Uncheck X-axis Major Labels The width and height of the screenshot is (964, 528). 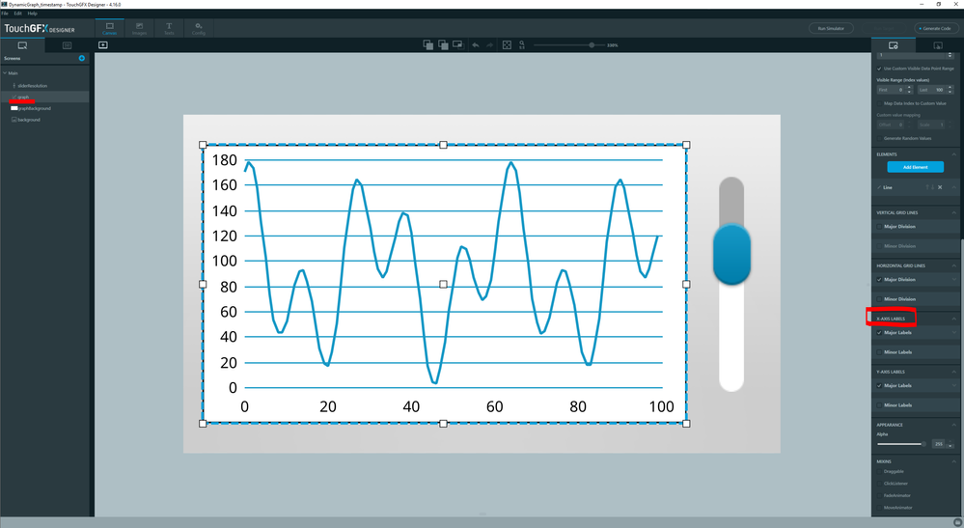[879, 333]
